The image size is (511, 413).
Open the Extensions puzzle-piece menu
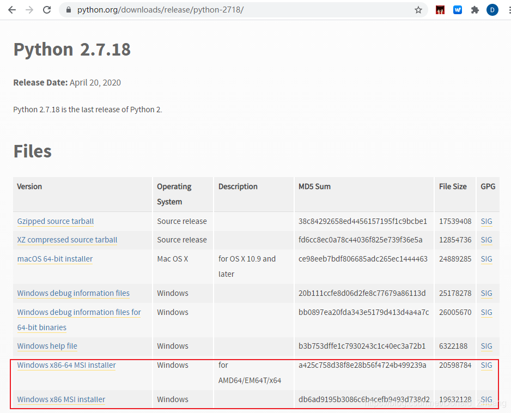pyautogui.click(x=475, y=10)
